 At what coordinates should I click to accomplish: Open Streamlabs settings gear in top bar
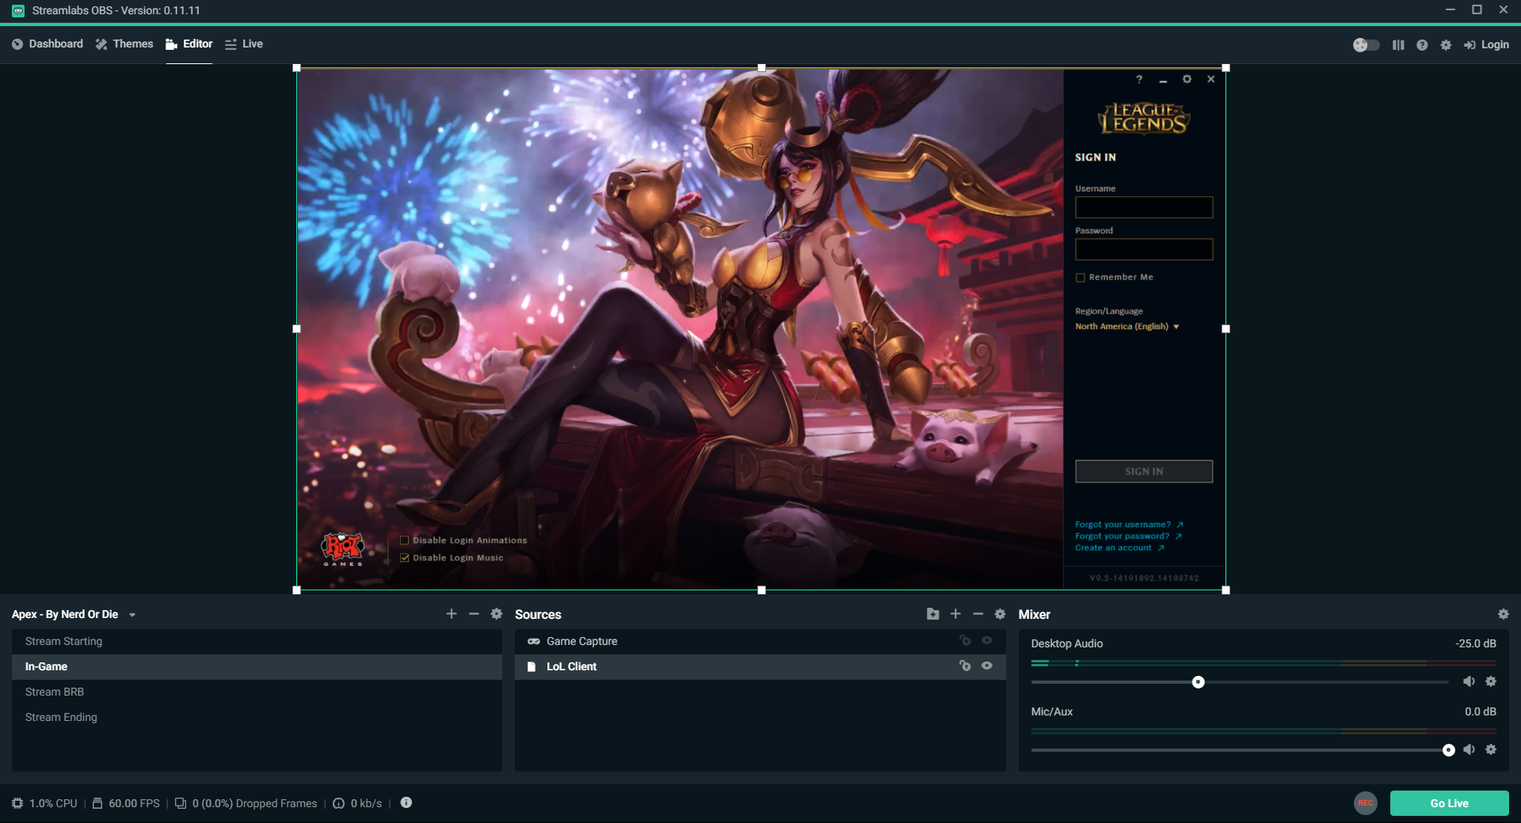[x=1446, y=45]
